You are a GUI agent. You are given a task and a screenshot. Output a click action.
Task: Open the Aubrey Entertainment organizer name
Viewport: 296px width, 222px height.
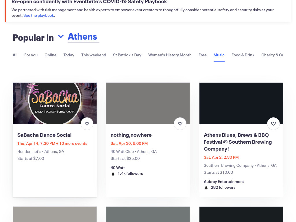(x=224, y=182)
